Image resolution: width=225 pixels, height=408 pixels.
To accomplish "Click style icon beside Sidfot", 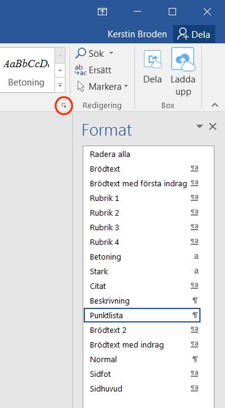I will click(x=194, y=374).
